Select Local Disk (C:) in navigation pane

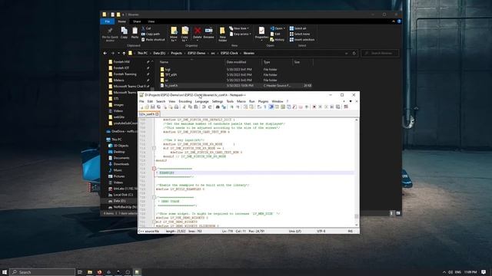[x=123, y=195]
